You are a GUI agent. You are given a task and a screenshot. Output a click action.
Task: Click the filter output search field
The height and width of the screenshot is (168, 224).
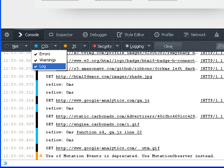pyautogui.click(x=220, y=46)
